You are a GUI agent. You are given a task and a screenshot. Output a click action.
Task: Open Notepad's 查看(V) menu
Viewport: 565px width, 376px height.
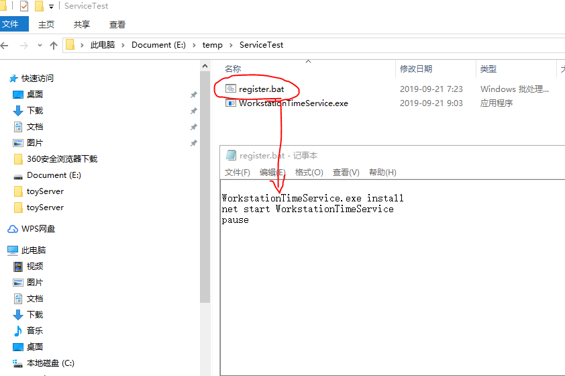pos(346,173)
